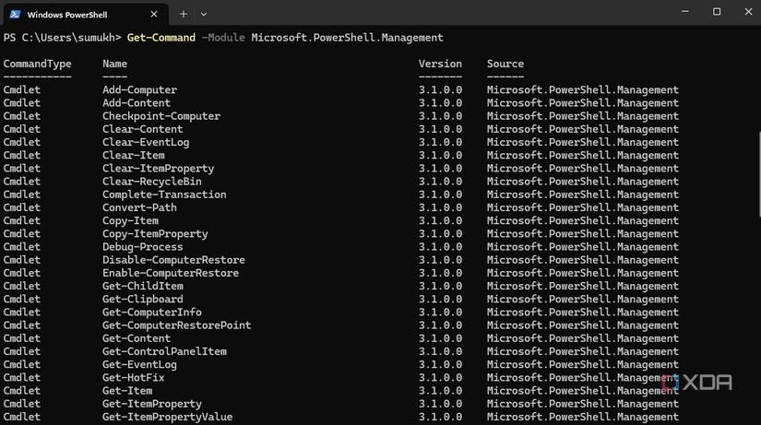Click the Convert-Path cmdlet name
The image size is (761, 425).
(x=139, y=207)
